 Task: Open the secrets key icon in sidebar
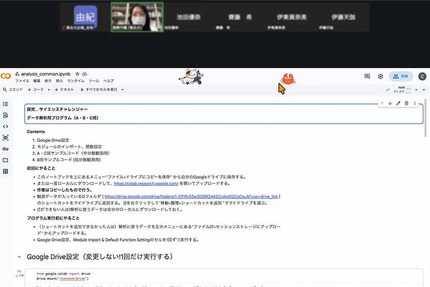coord(6,149)
